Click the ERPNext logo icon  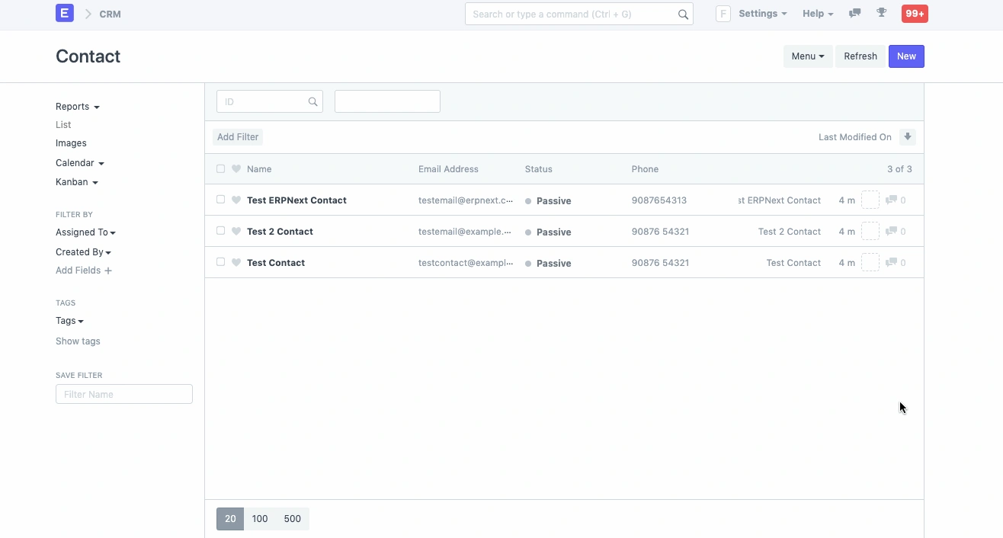pos(64,13)
